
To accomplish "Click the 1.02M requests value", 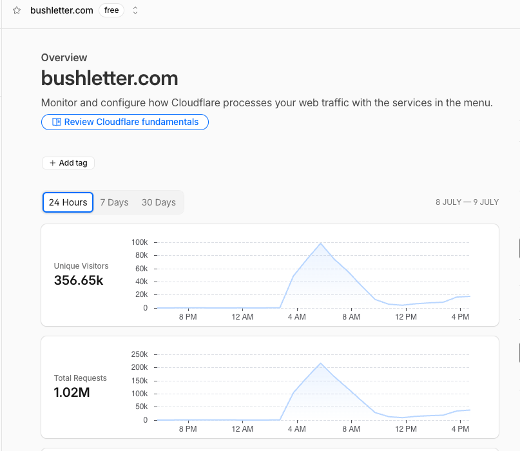I will coord(72,392).
